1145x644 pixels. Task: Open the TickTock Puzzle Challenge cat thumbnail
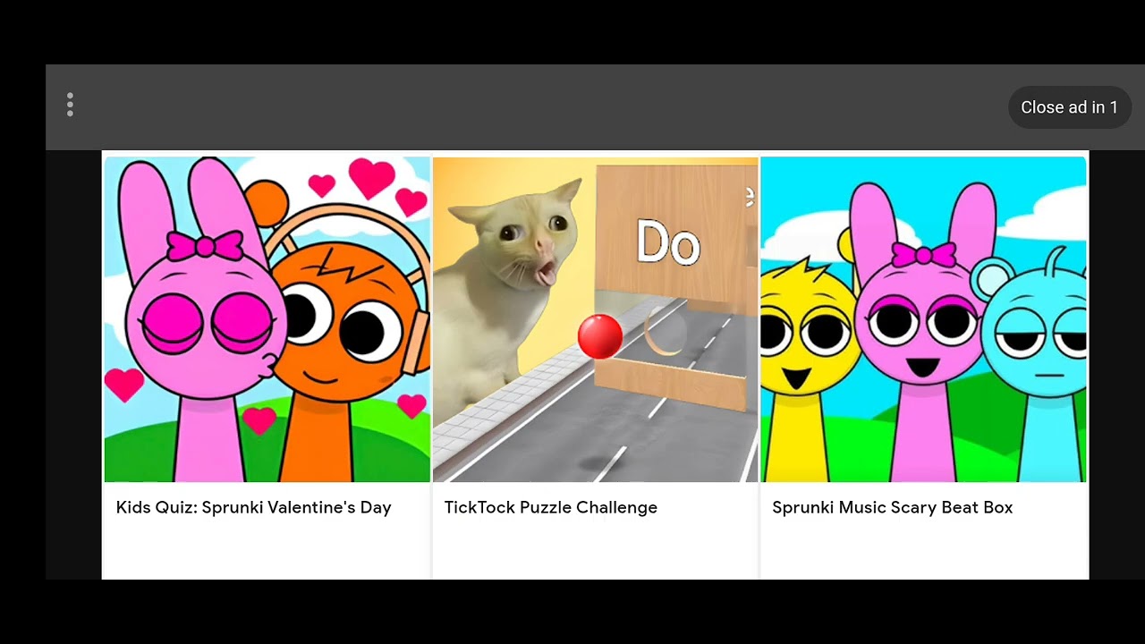[x=595, y=319]
